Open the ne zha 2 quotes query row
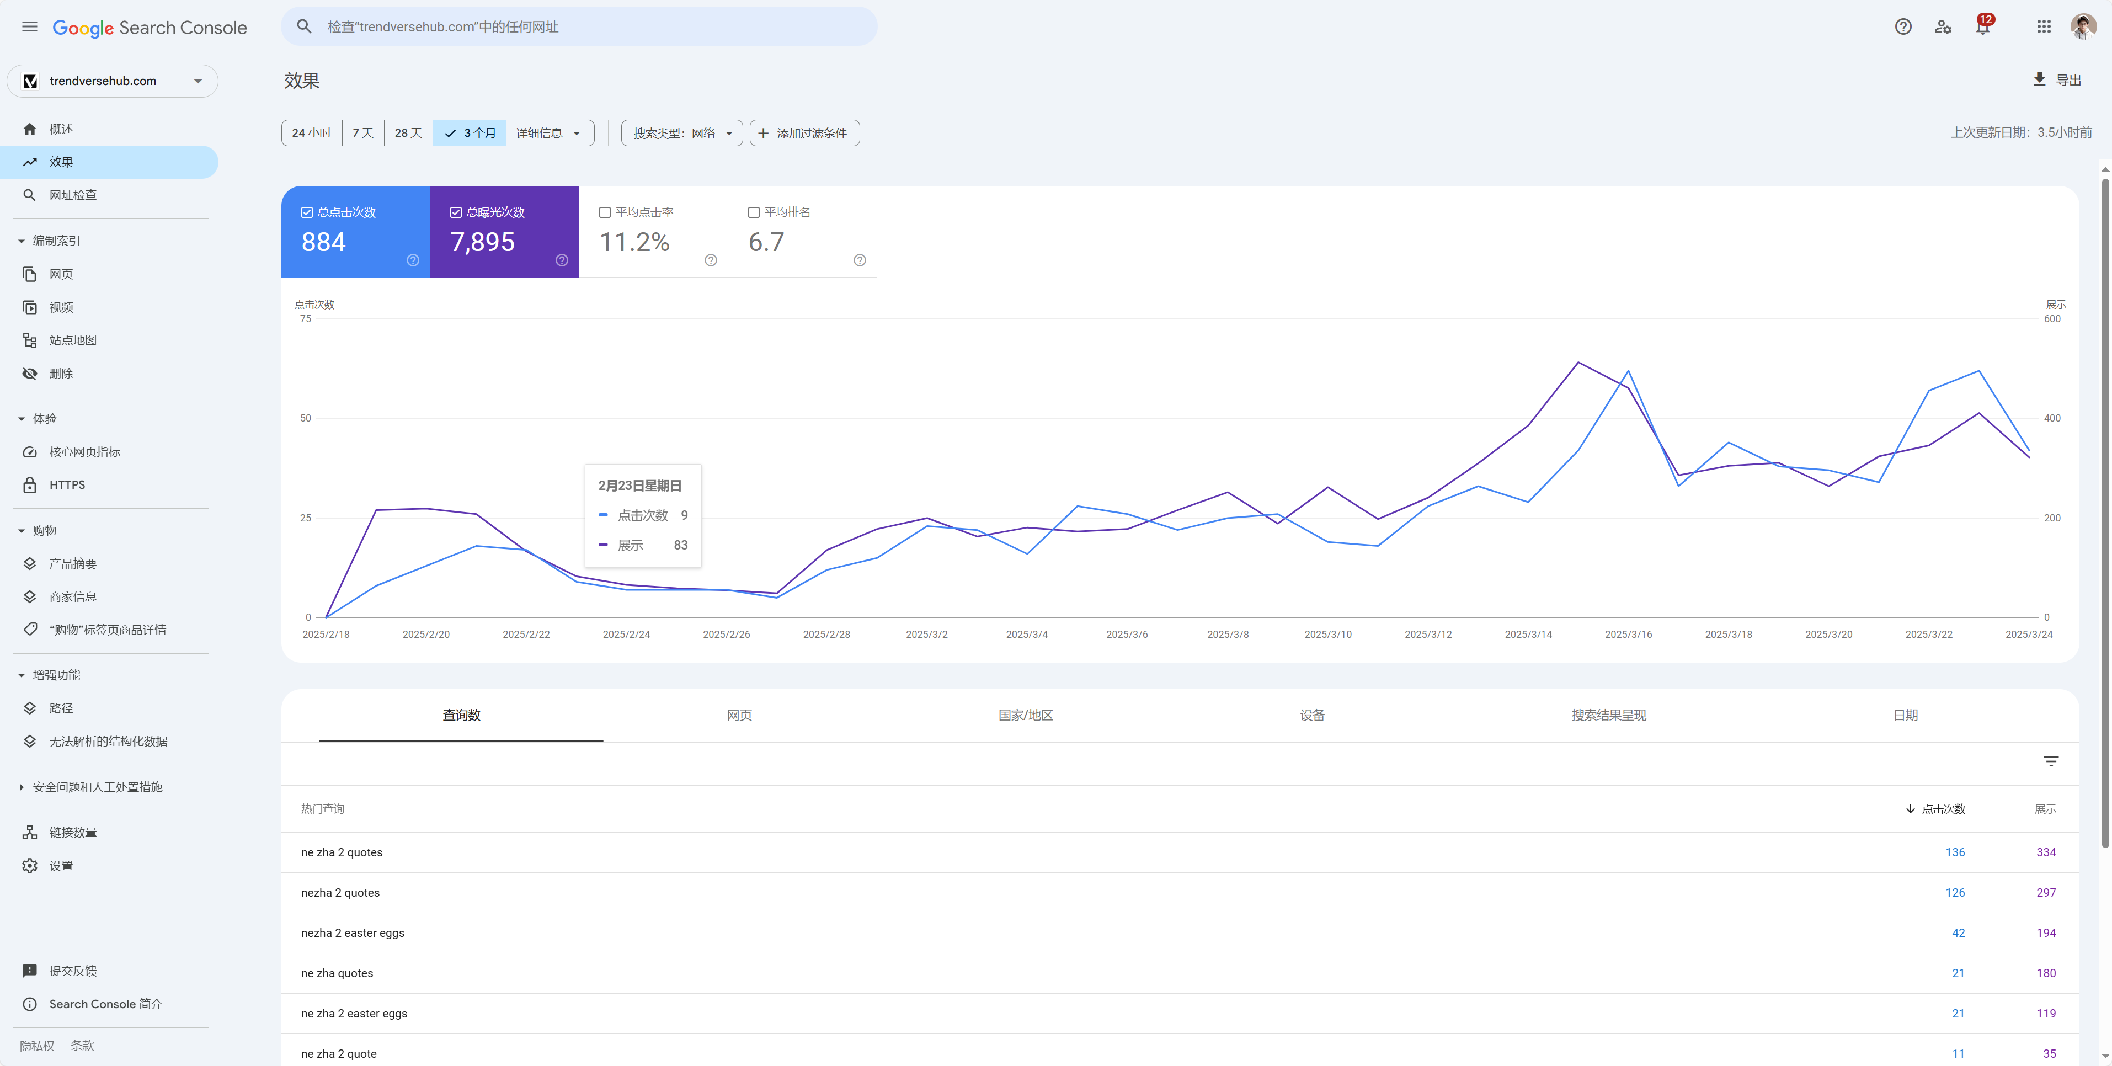Screen dimensions: 2112x1066 point(1180,853)
